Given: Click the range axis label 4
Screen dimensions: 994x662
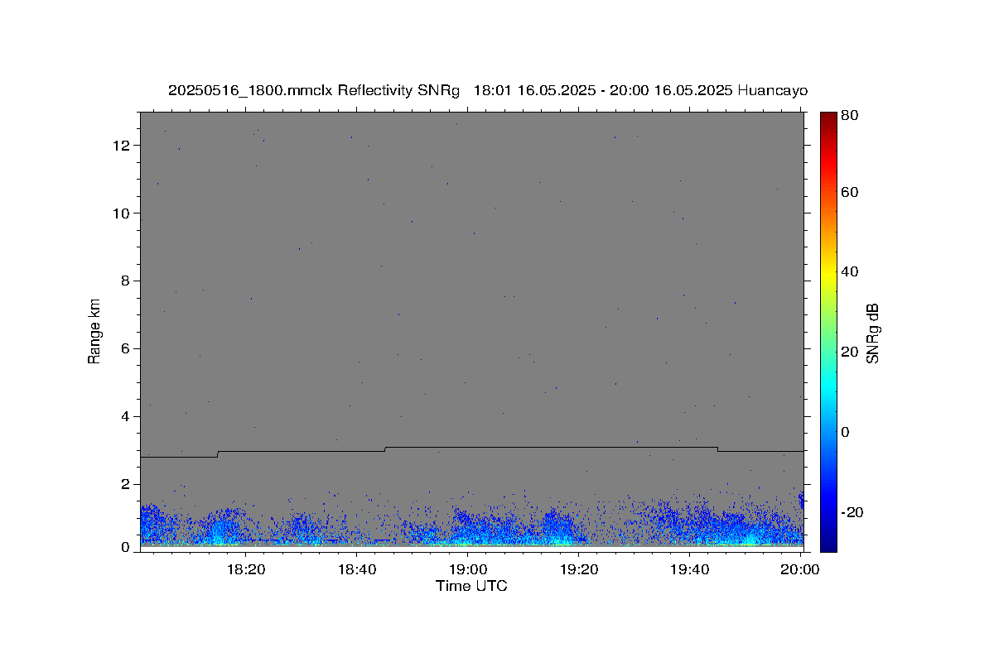Looking at the screenshot, I should (127, 417).
